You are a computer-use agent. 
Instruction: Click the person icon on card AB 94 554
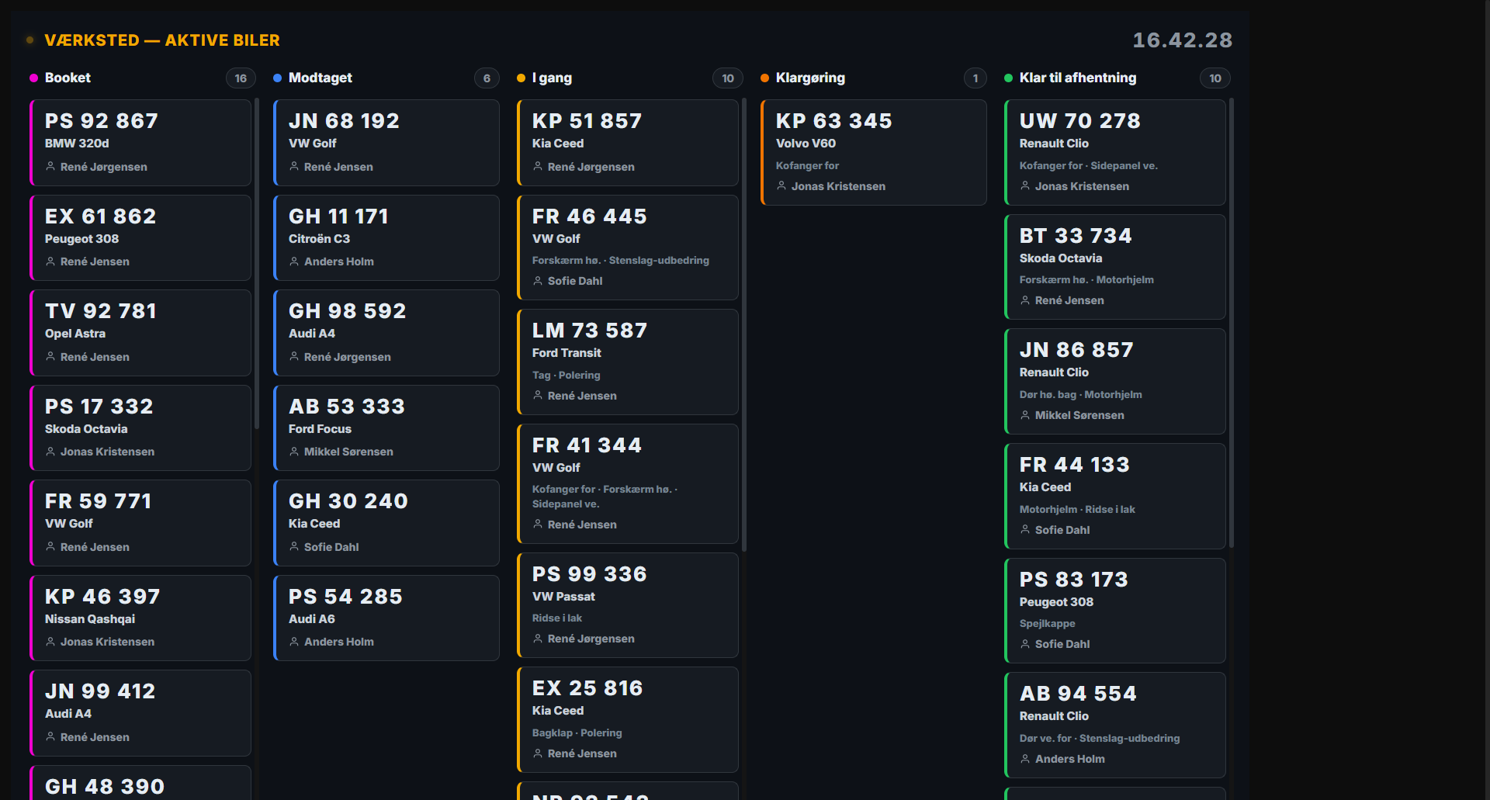coord(1025,759)
